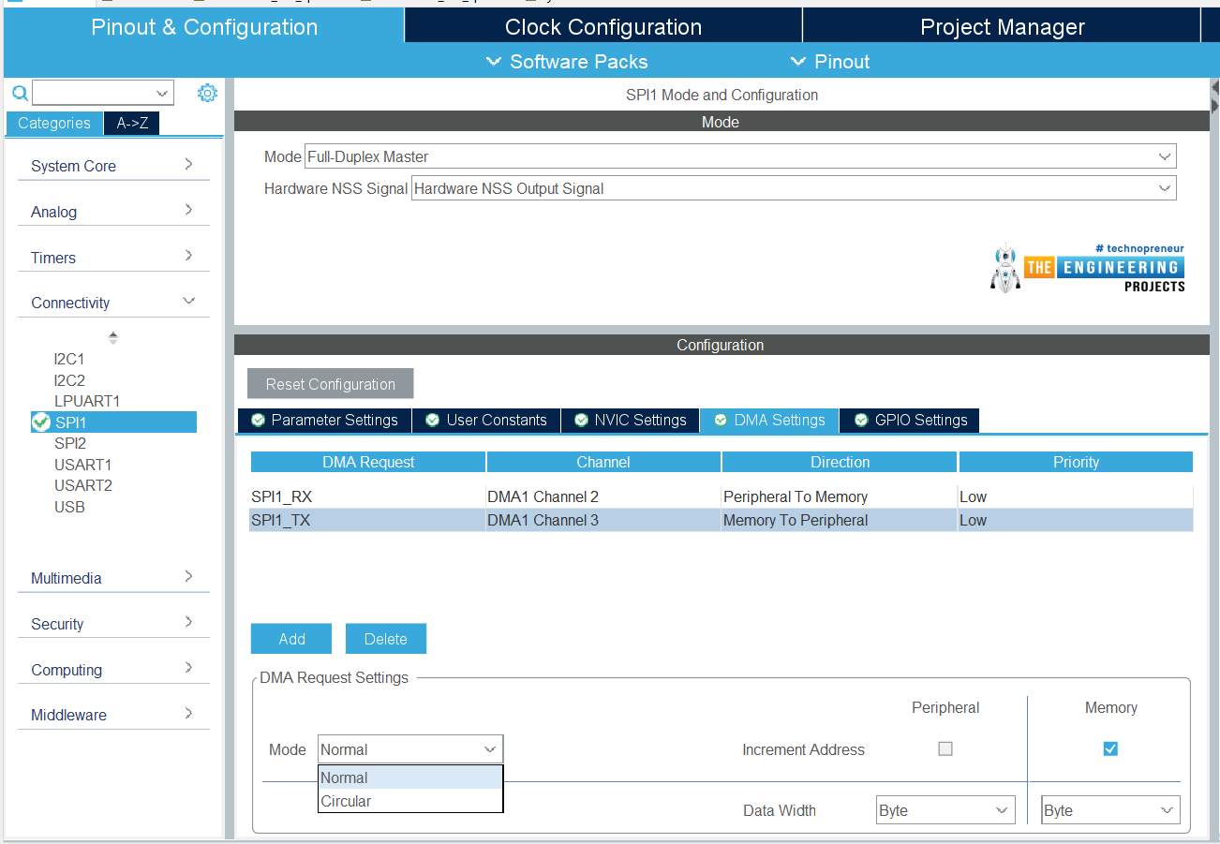Open the search box dropdown arrow

click(x=163, y=93)
